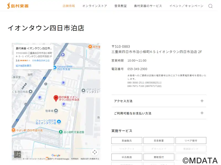Image resolution: width=221 pixels, height=165 pixels.
Task: Open 音楽教室 menu item
Action: (x=120, y=6)
